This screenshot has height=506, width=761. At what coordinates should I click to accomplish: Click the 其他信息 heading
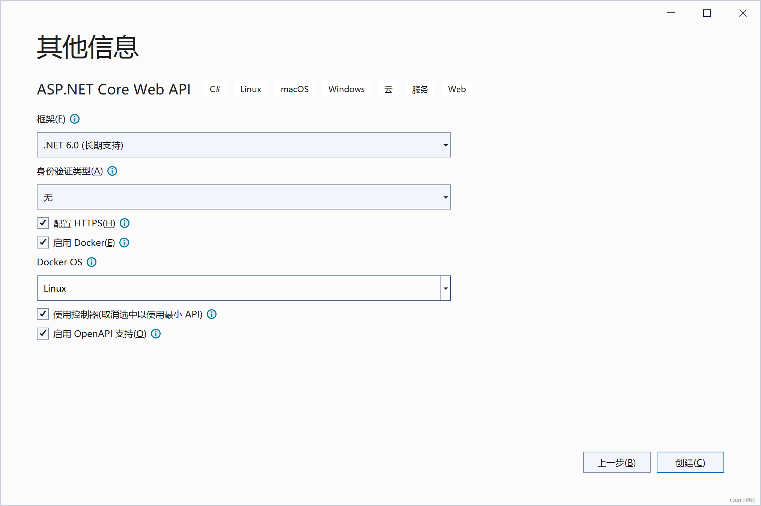88,47
